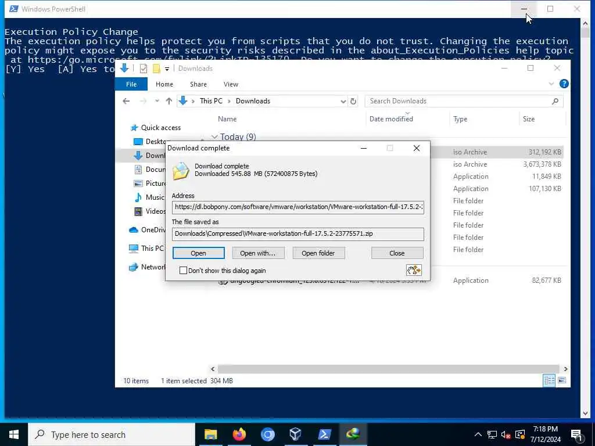Viewport: 595px width, 446px height.
Task: Open File Explorer from taskbar
Action: 210,434
